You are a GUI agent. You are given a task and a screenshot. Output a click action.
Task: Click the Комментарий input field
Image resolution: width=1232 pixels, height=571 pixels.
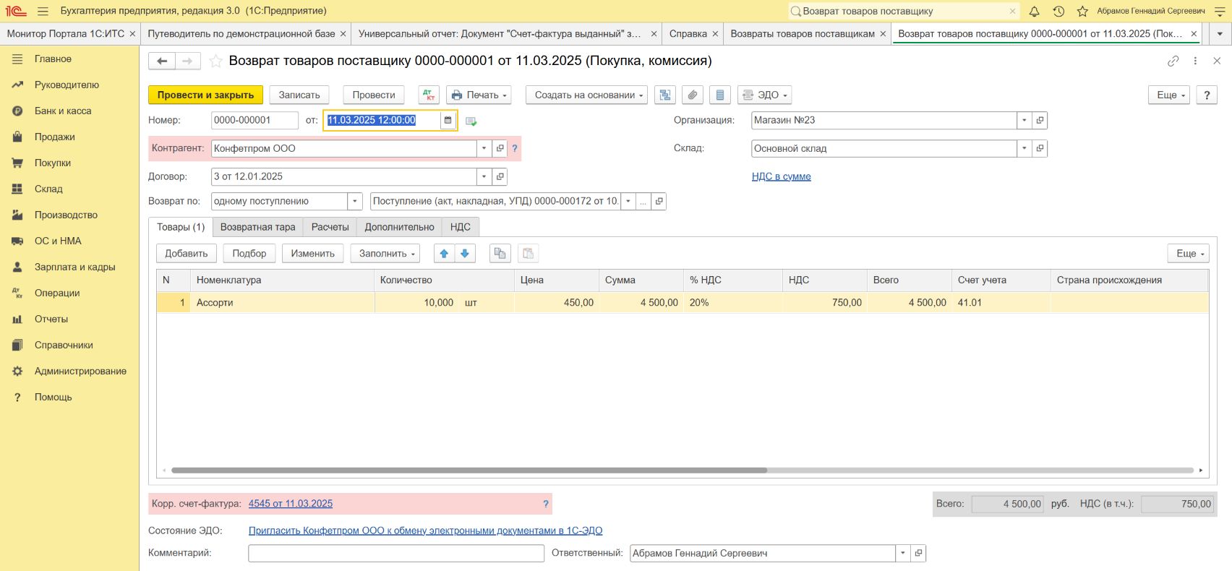point(396,553)
